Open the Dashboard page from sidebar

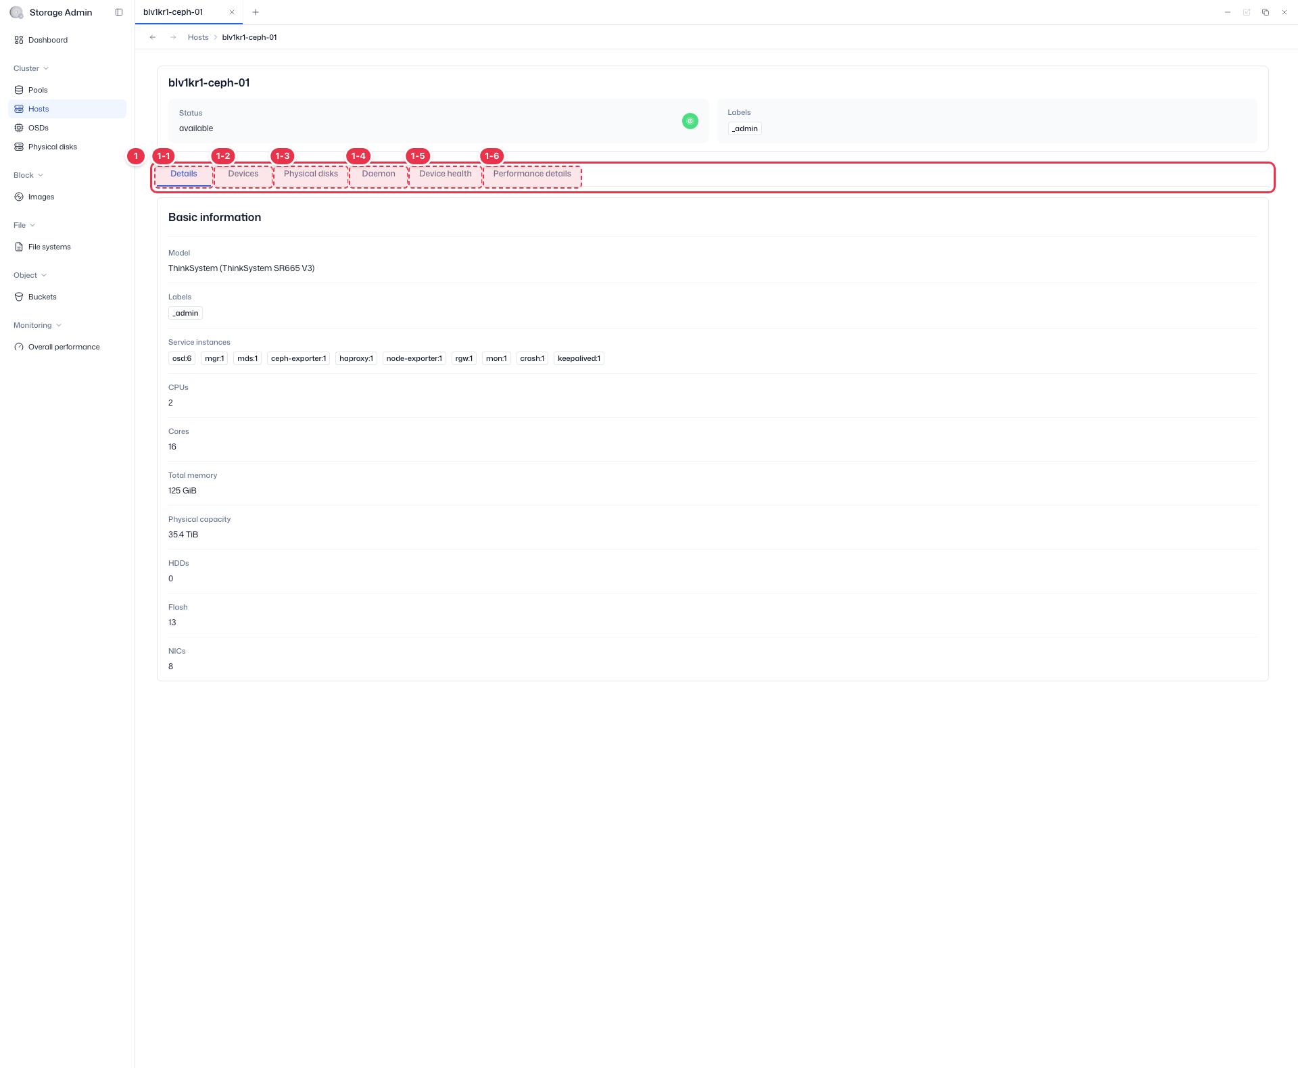tap(67, 40)
